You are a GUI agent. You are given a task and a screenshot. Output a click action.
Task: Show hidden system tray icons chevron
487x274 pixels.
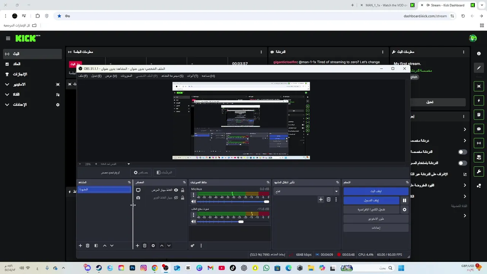[63, 268]
